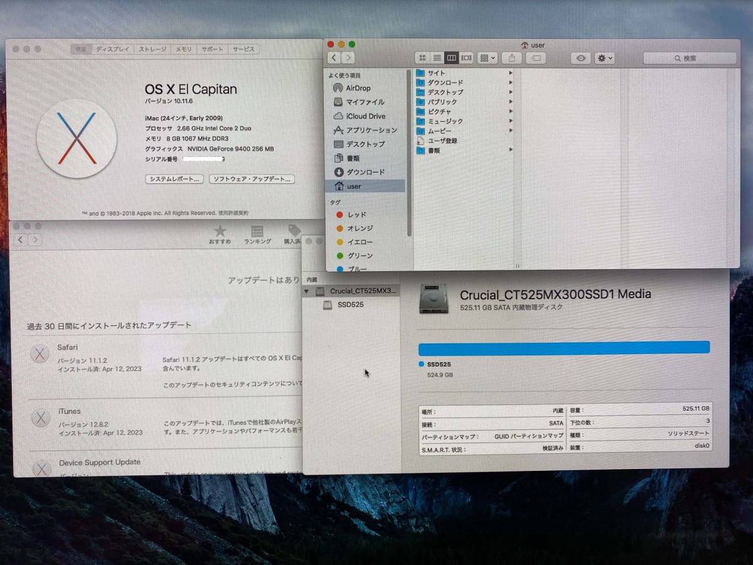Go back in Finder window

[334, 58]
